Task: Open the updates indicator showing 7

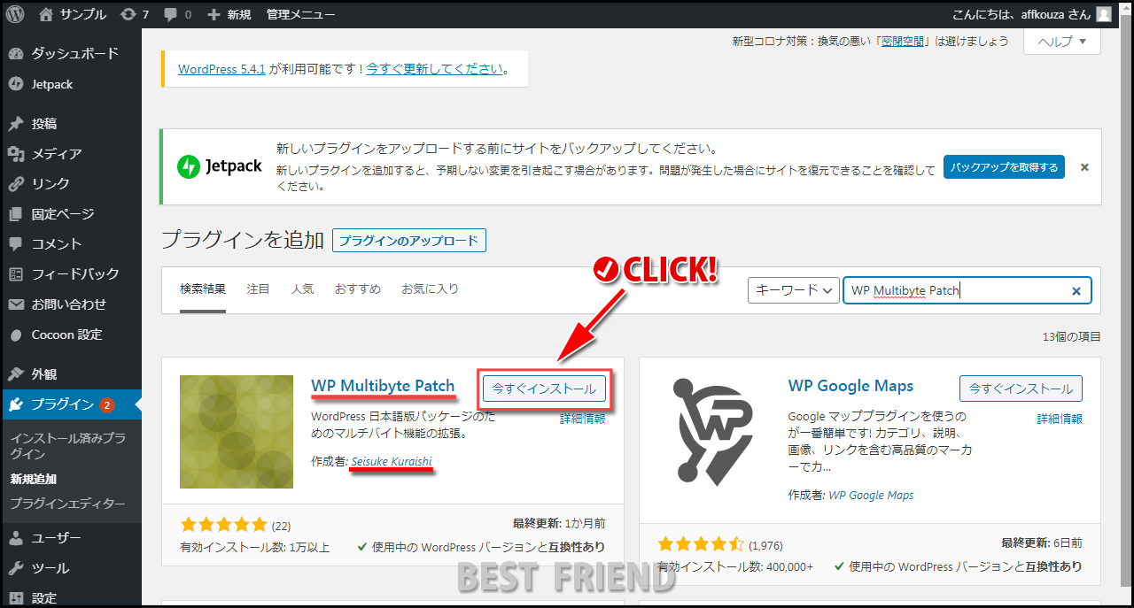Action: [x=134, y=14]
